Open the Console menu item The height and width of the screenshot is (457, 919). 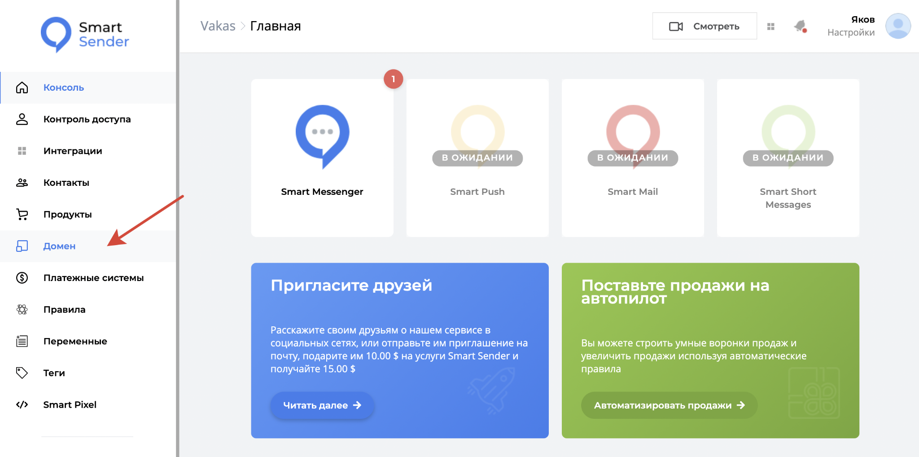tap(64, 88)
